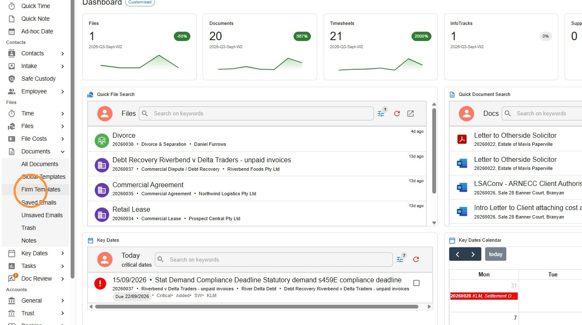Screen dimensions: 582x325
Task: Open the Key Dates filter settings
Action: coord(400,259)
